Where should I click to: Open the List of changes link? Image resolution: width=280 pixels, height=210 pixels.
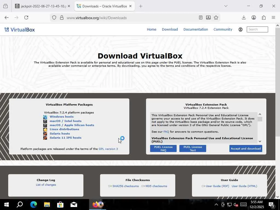(46, 185)
